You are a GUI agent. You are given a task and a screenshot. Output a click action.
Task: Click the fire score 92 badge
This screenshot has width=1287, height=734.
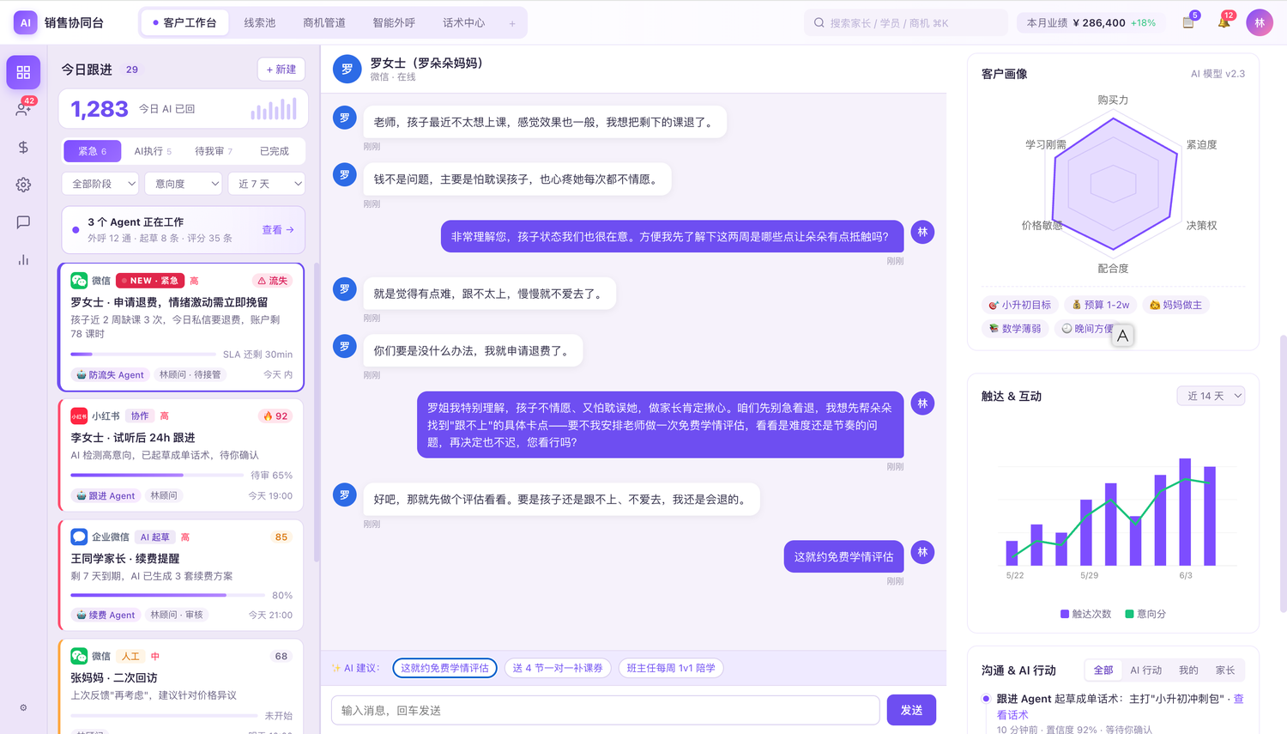275,416
